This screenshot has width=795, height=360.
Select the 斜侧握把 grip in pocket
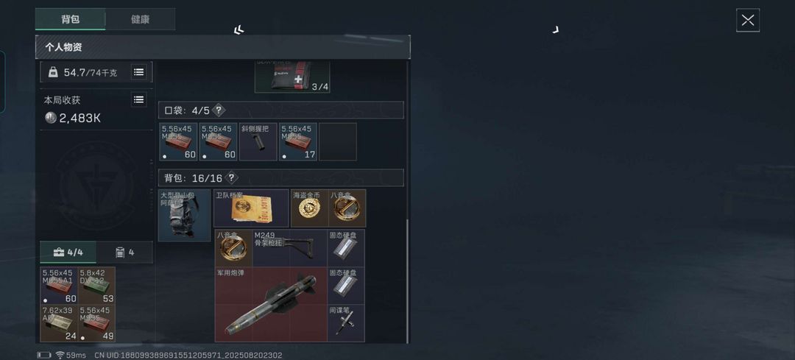[258, 141]
